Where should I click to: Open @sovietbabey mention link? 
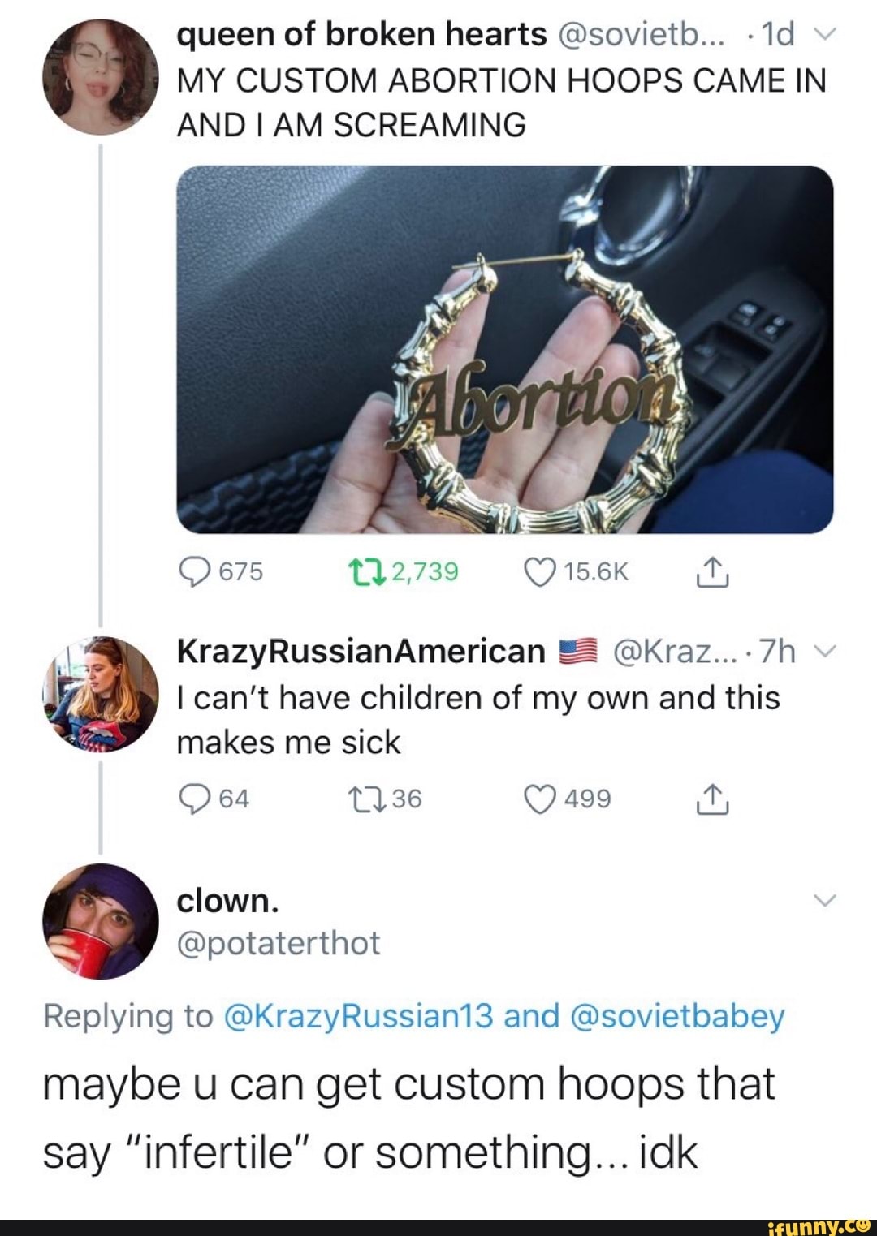[678, 1017]
